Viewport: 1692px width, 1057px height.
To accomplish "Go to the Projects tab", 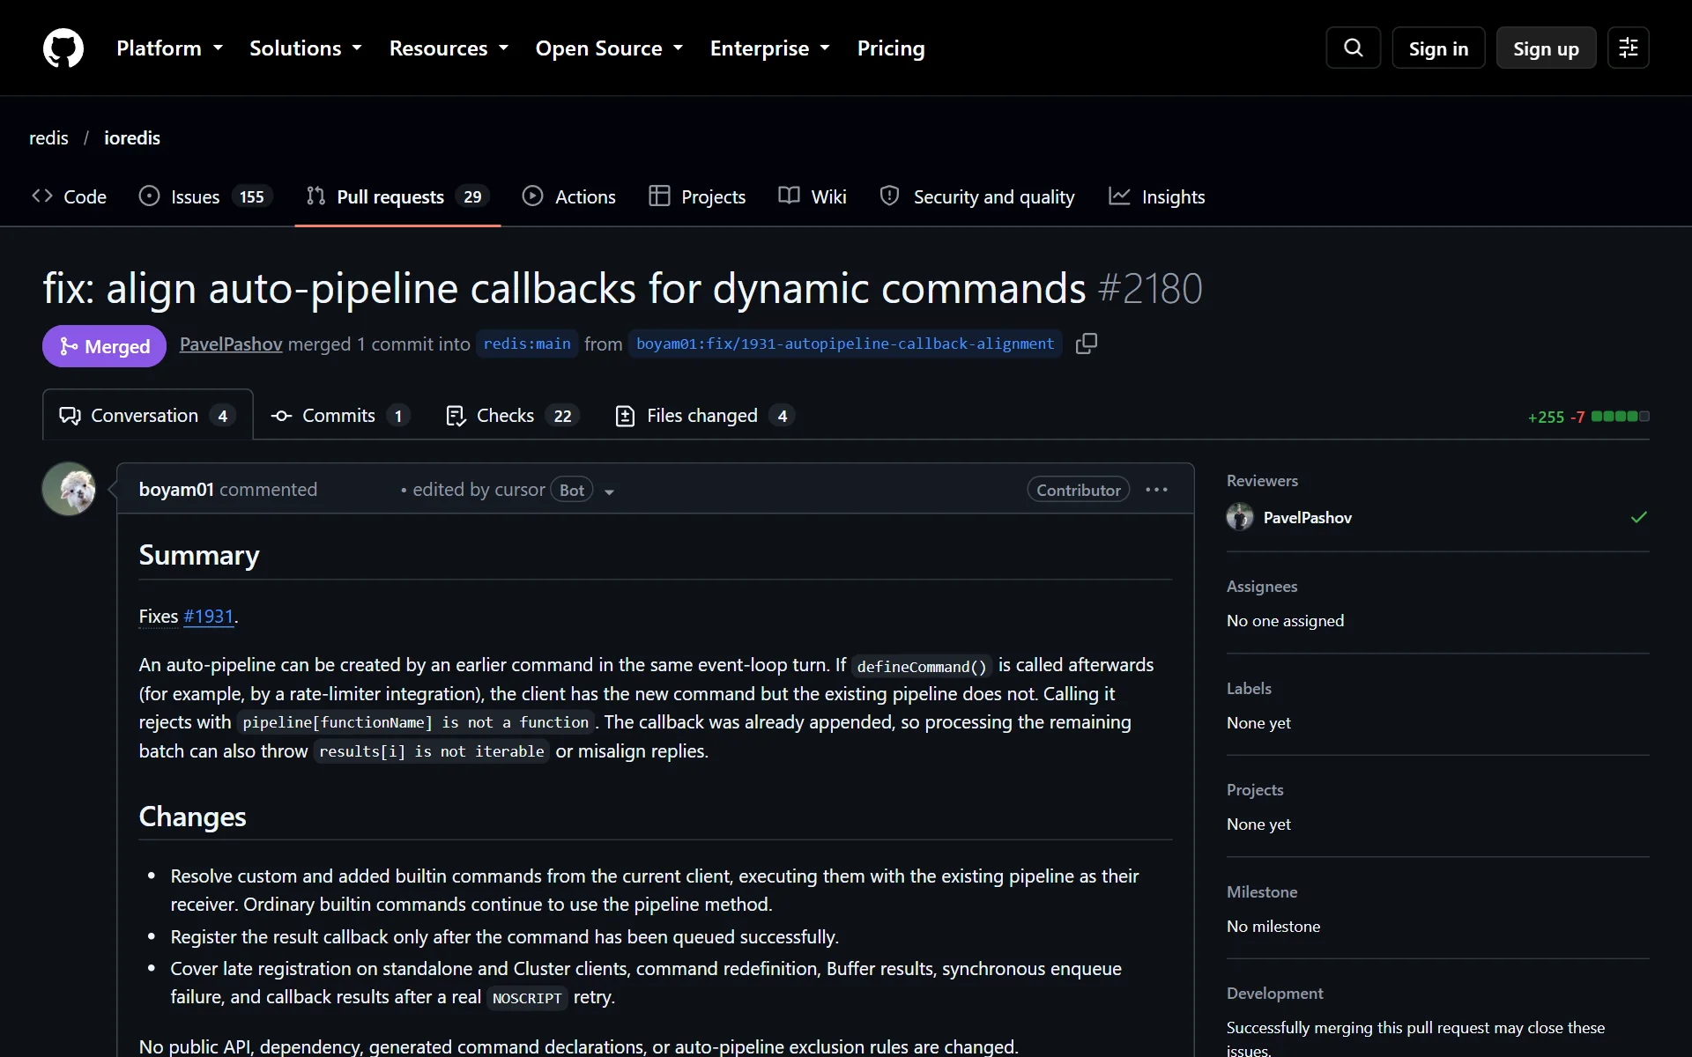I will (697, 196).
